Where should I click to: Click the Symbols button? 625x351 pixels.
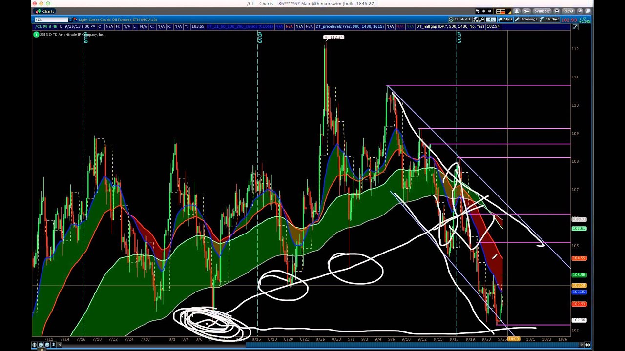click(x=542, y=11)
